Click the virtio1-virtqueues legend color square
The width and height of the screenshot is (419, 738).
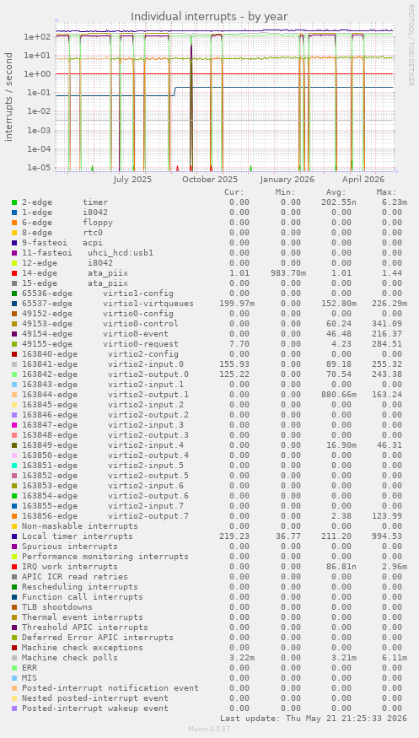point(14,304)
